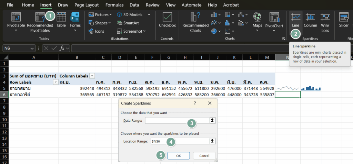Image resolution: width=353 pixels, height=164 pixels.
Task: Collapse dialog via Location Range selector button
Action: 212,141
